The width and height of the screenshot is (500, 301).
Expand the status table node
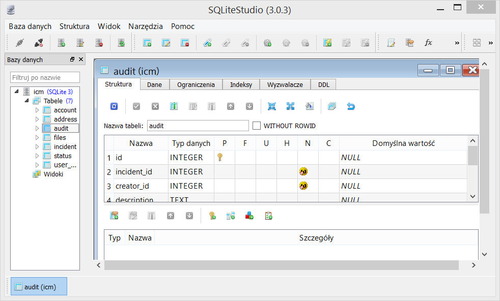pos(37,156)
